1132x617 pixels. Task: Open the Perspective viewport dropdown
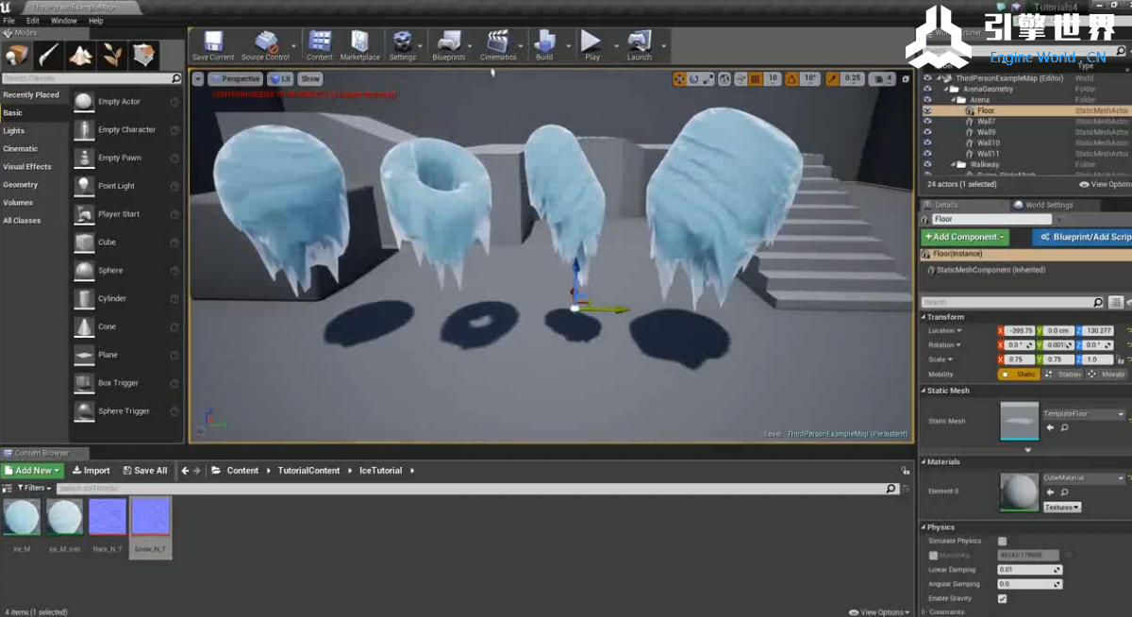click(x=235, y=79)
